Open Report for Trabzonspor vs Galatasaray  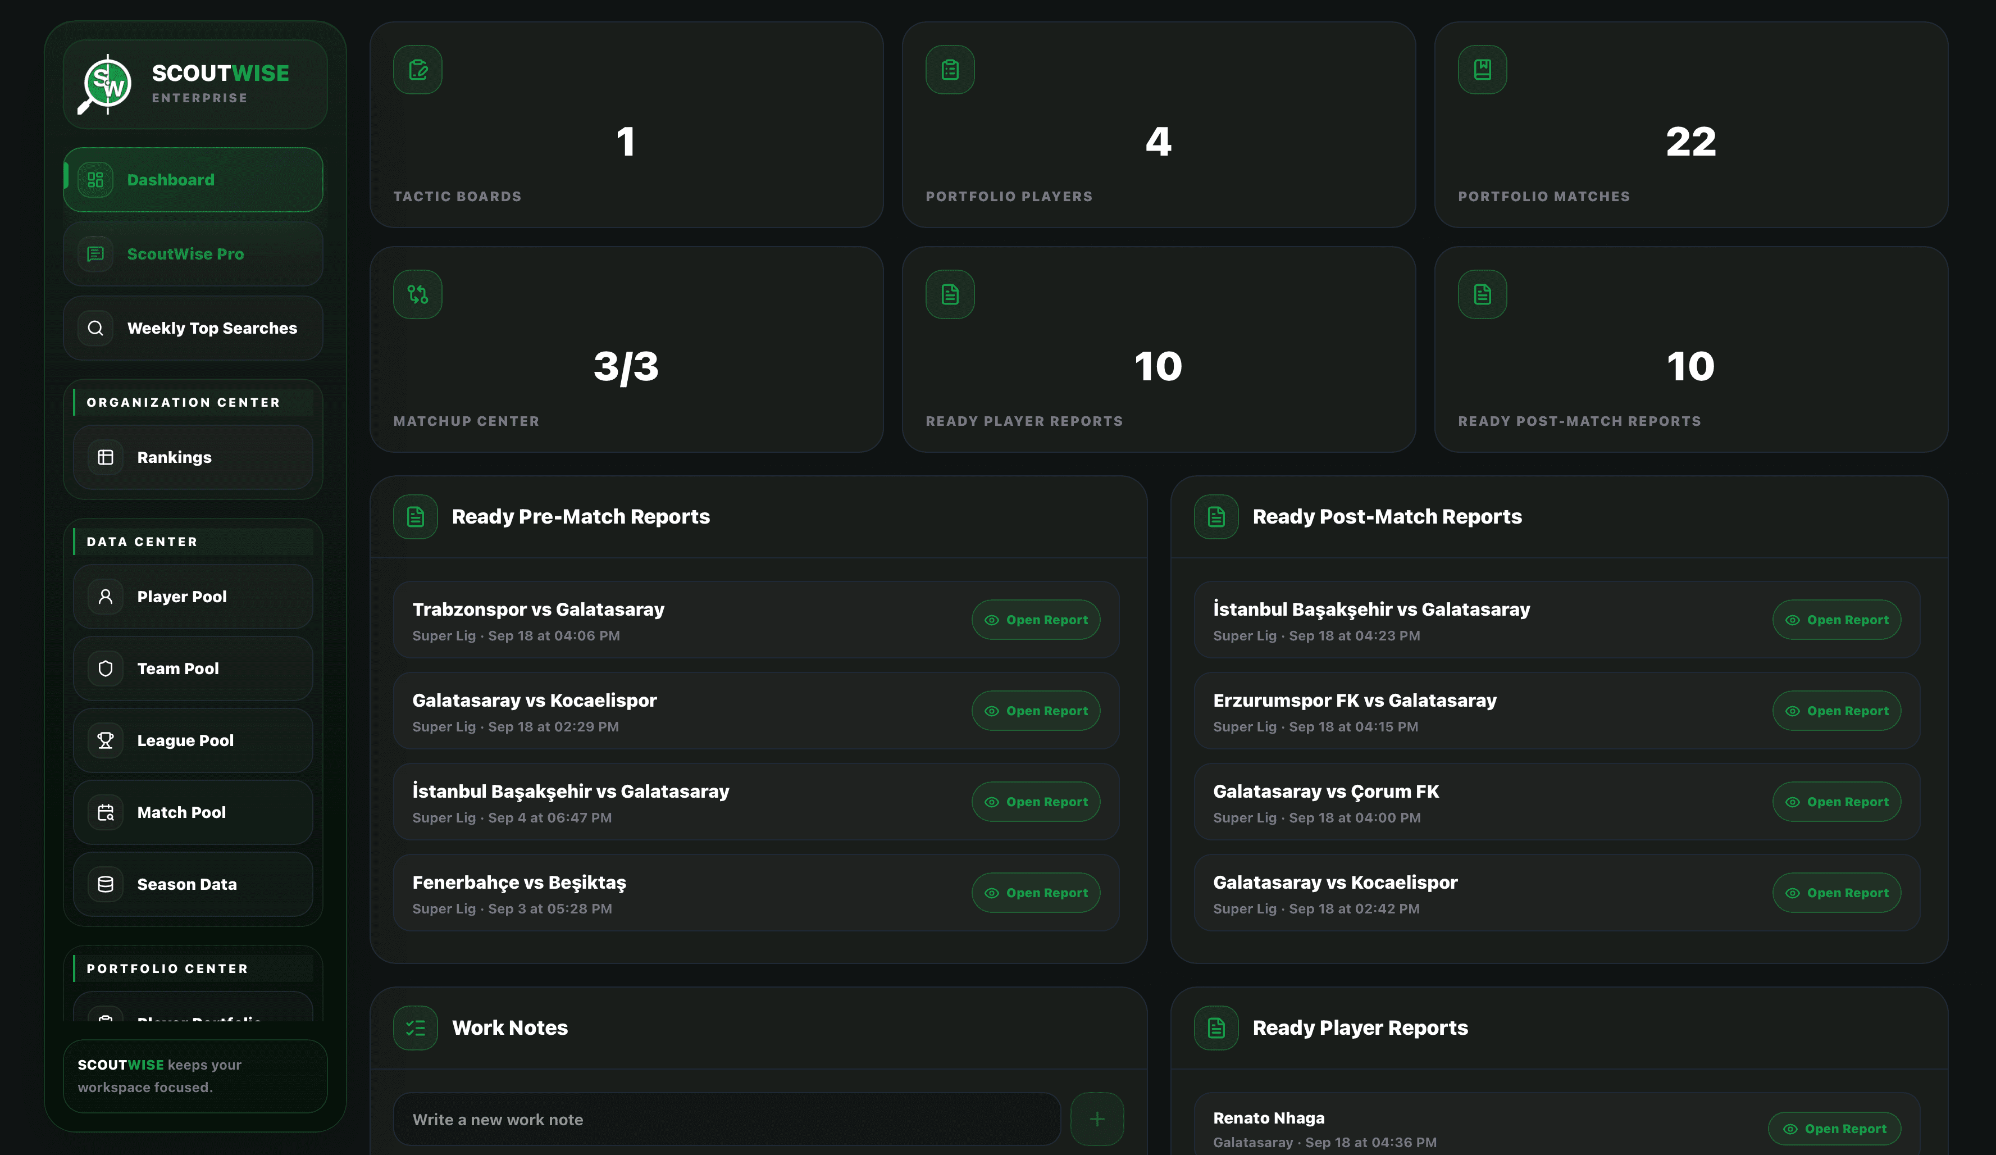pos(1036,620)
